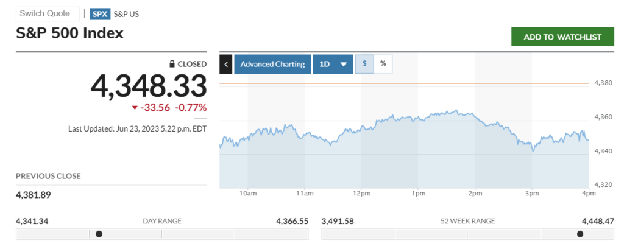This screenshot has width=624, height=246.
Task: Click the S&P US label
Action: (x=126, y=13)
